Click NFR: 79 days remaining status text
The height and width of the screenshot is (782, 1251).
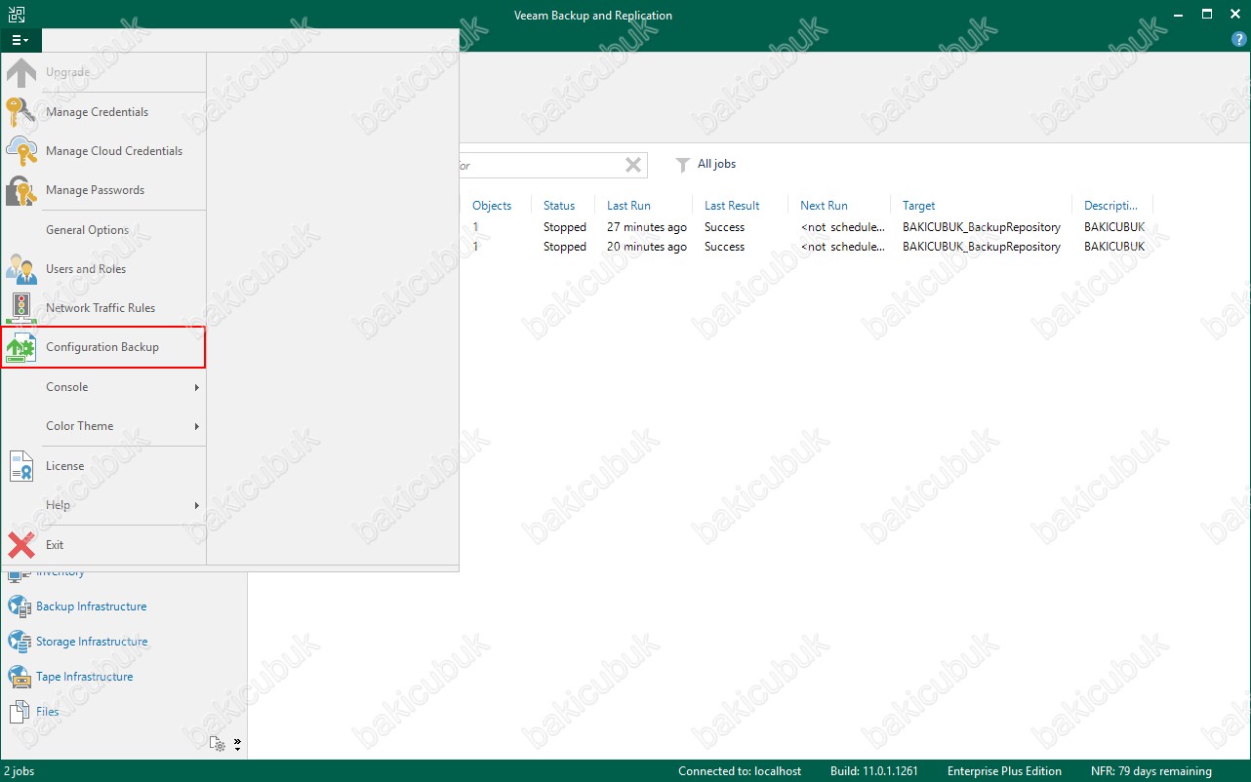(x=1151, y=771)
